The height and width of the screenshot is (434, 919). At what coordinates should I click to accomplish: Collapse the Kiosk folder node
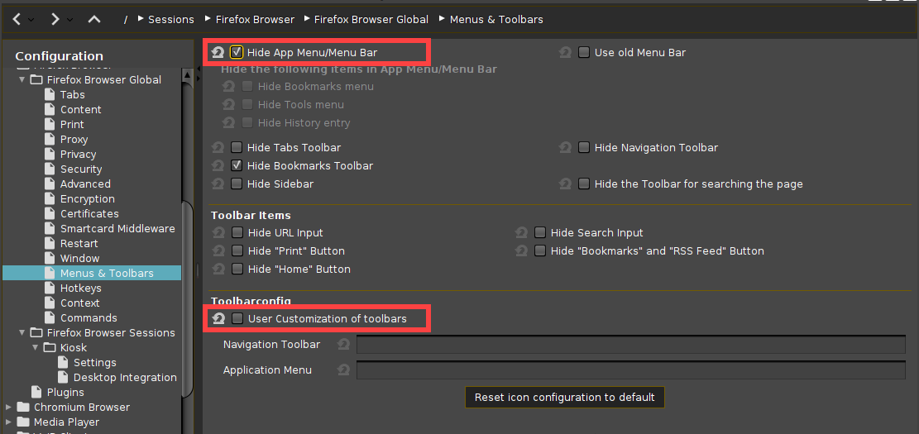coord(36,348)
